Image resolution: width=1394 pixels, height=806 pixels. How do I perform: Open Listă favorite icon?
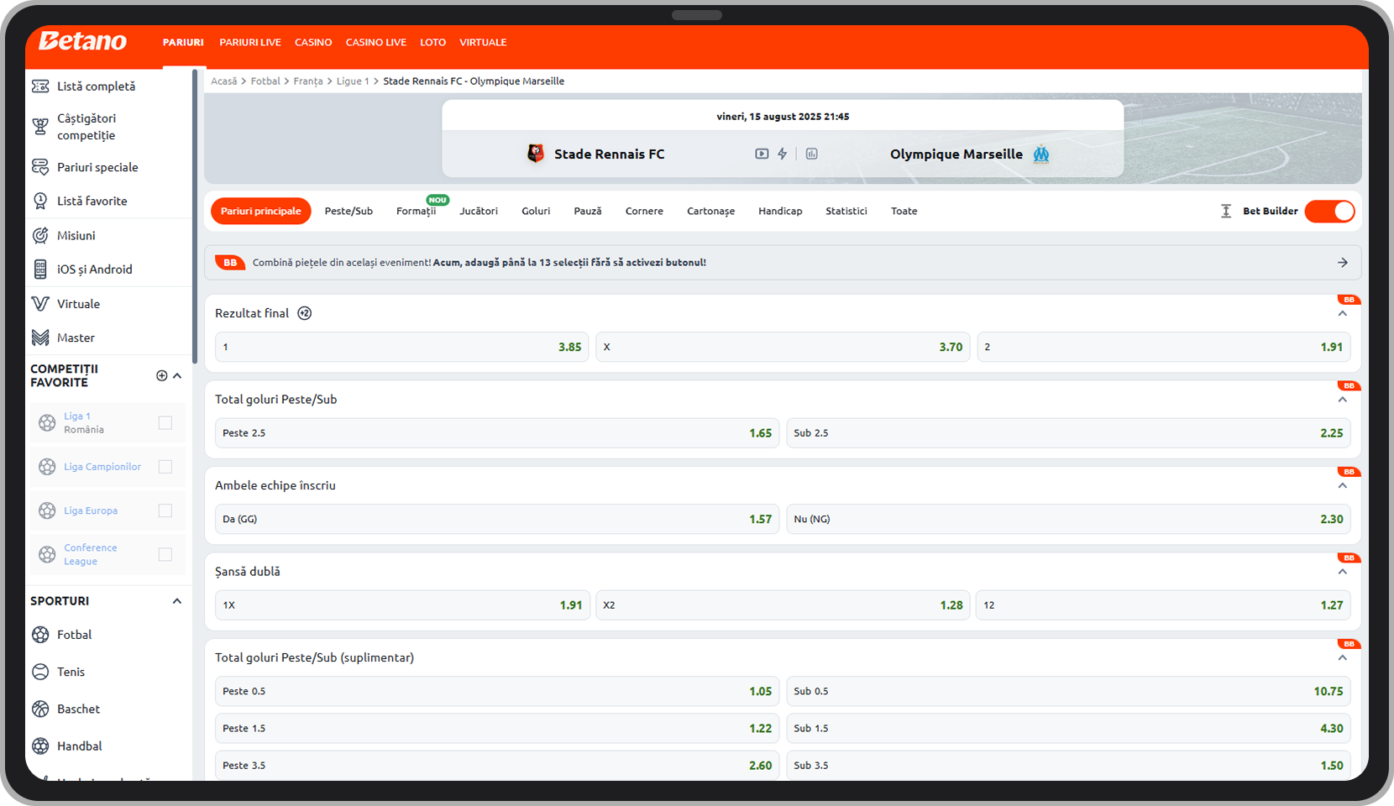(x=40, y=201)
